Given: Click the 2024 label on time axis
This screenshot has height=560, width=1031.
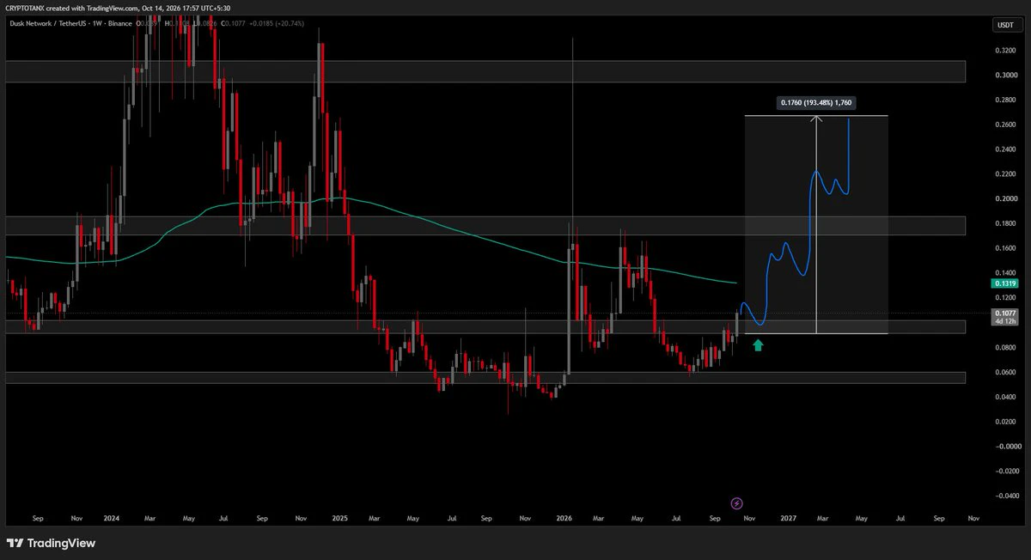Looking at the screenshot, I should pyautogui.click(x=111, y=519).
